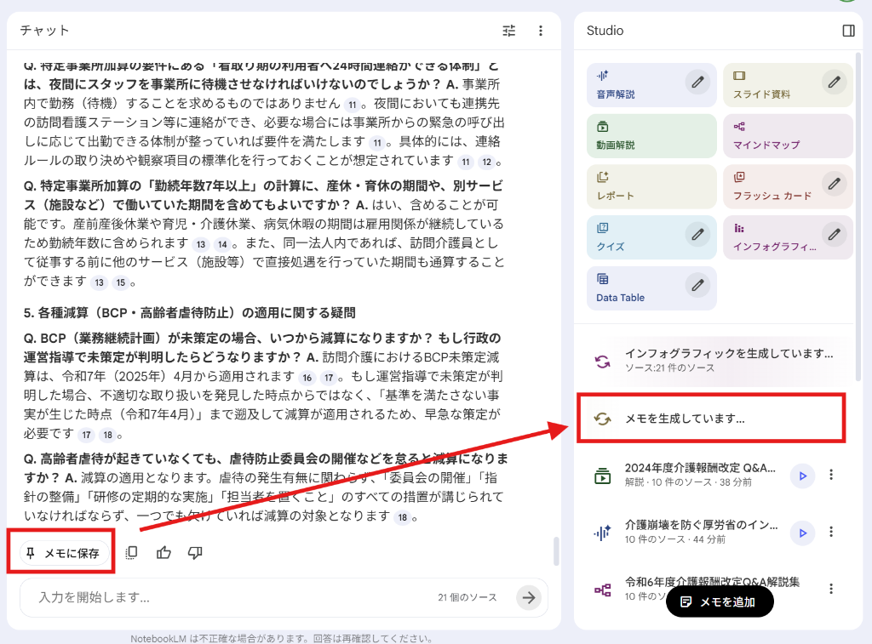Click Data Table tile icon

point(603,279)
